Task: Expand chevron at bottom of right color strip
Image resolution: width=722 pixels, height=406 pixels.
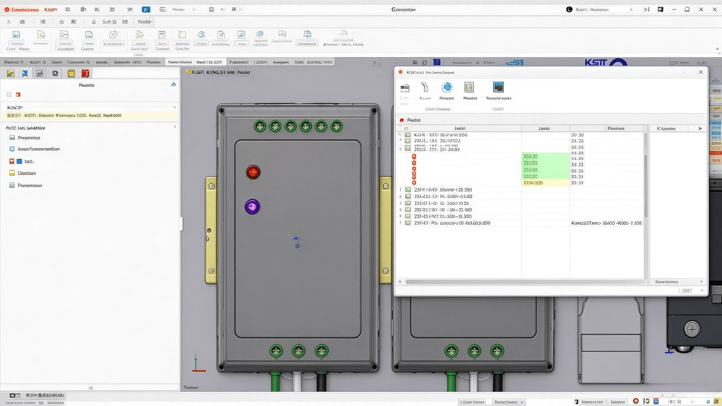Action: click(715, 171)
